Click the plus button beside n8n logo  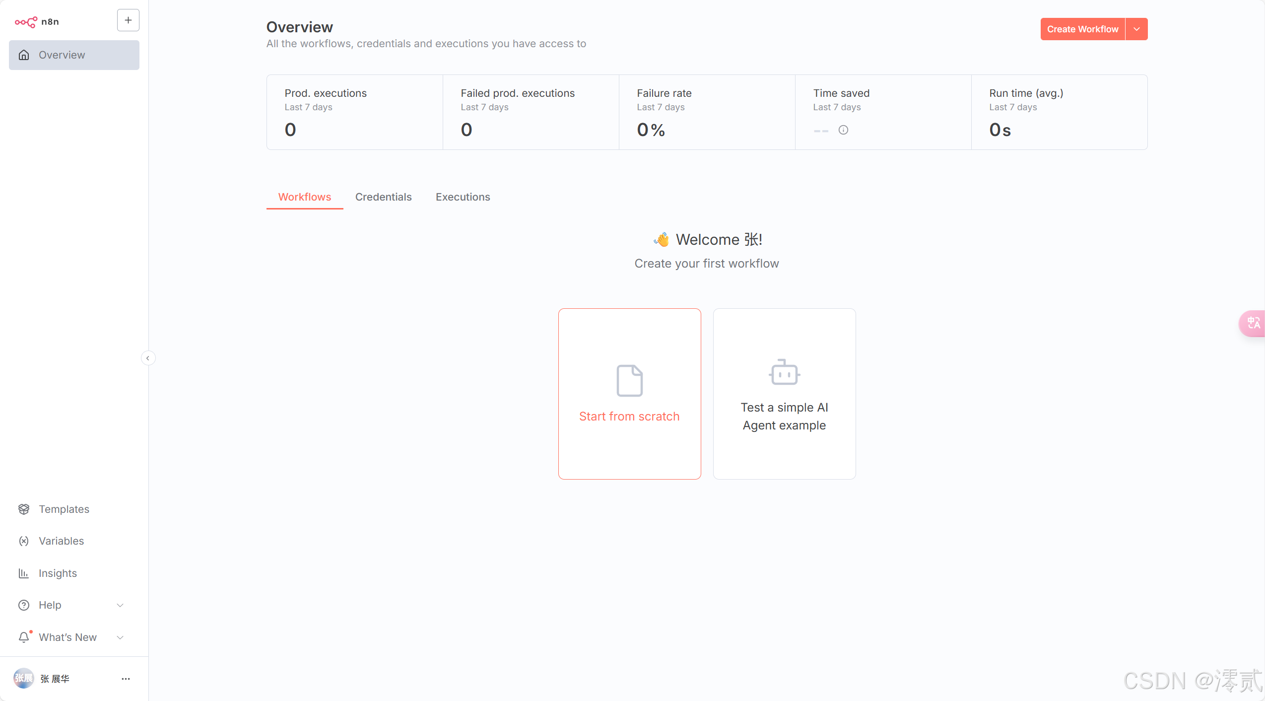click(x=128, y=20)
